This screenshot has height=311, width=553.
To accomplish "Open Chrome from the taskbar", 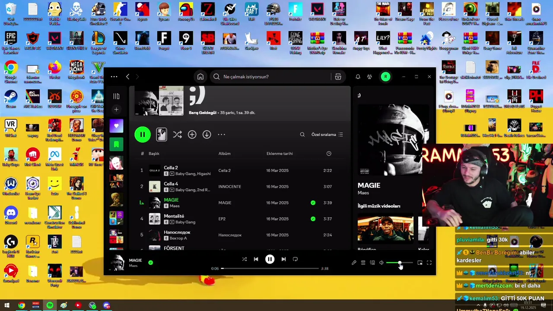I will click(x=21, y=305).
